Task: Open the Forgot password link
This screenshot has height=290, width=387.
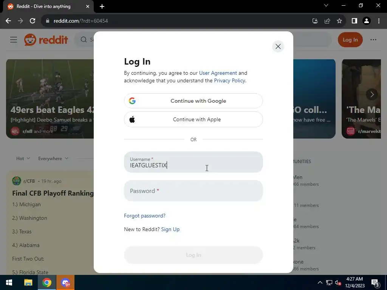Action: [x=145, y=216]
